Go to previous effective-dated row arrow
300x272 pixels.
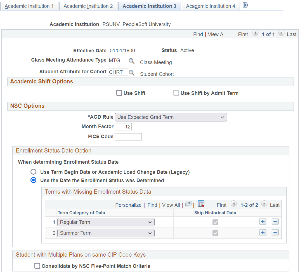coord(255,33)
